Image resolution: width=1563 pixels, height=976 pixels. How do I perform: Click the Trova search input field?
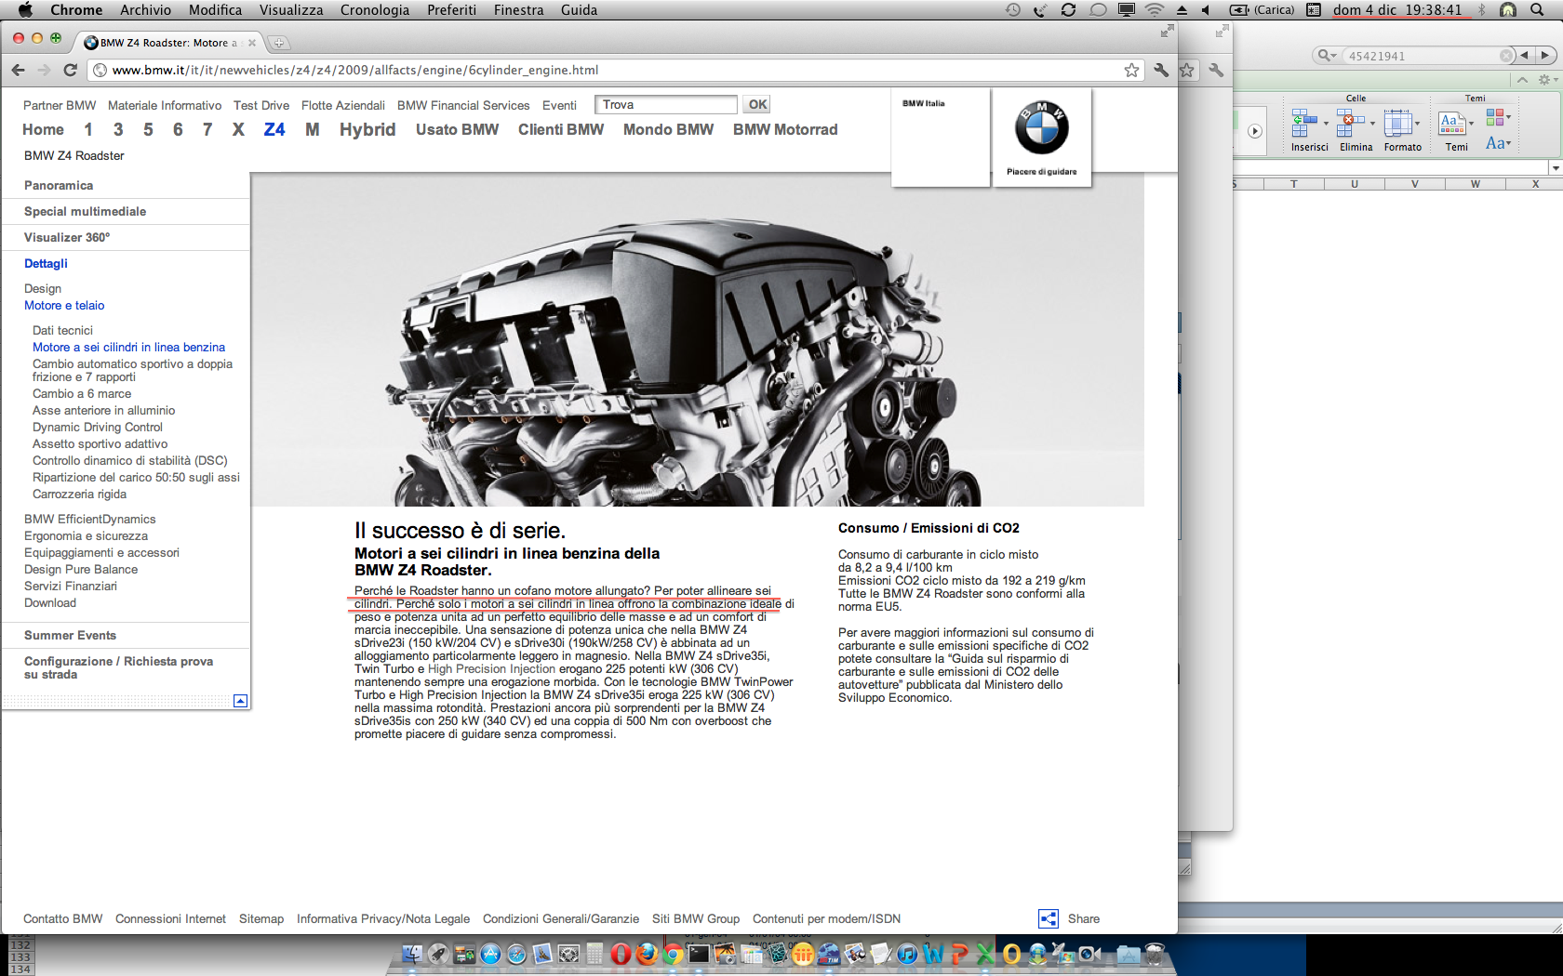(x=666, y=105)
